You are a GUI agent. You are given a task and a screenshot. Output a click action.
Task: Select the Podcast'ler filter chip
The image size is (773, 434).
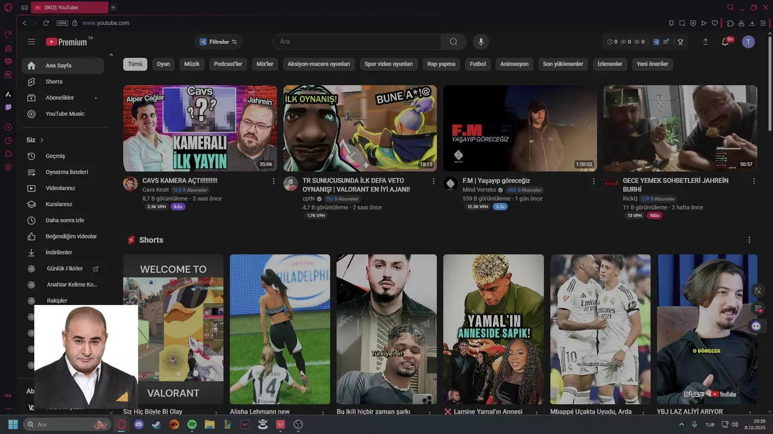(228, 64)
